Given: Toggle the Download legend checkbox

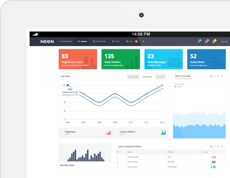Looking at the screenshot, I should tap(175, 84).
